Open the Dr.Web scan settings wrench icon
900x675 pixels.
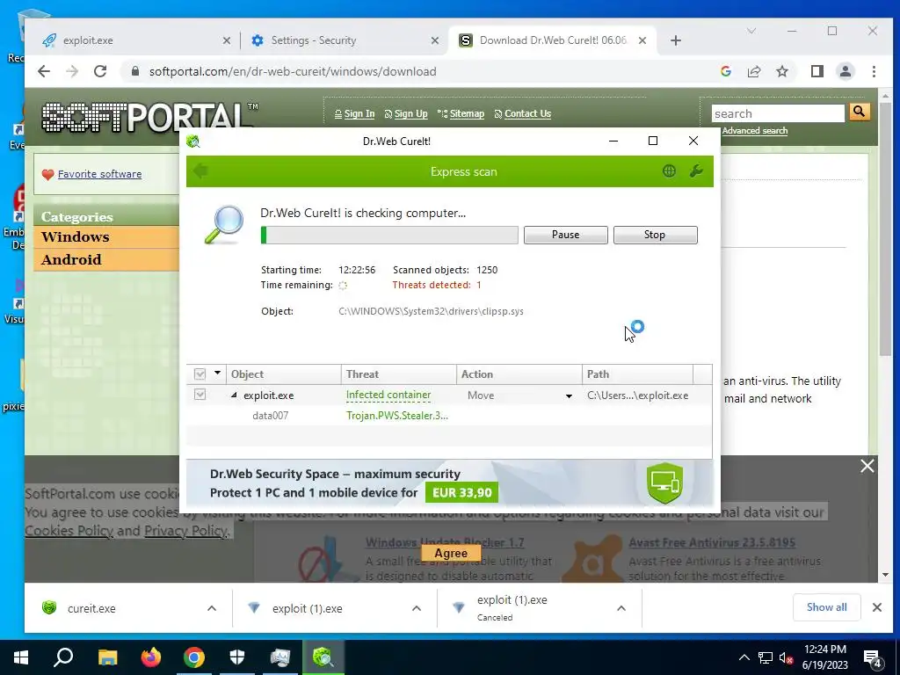pos(696,171)
